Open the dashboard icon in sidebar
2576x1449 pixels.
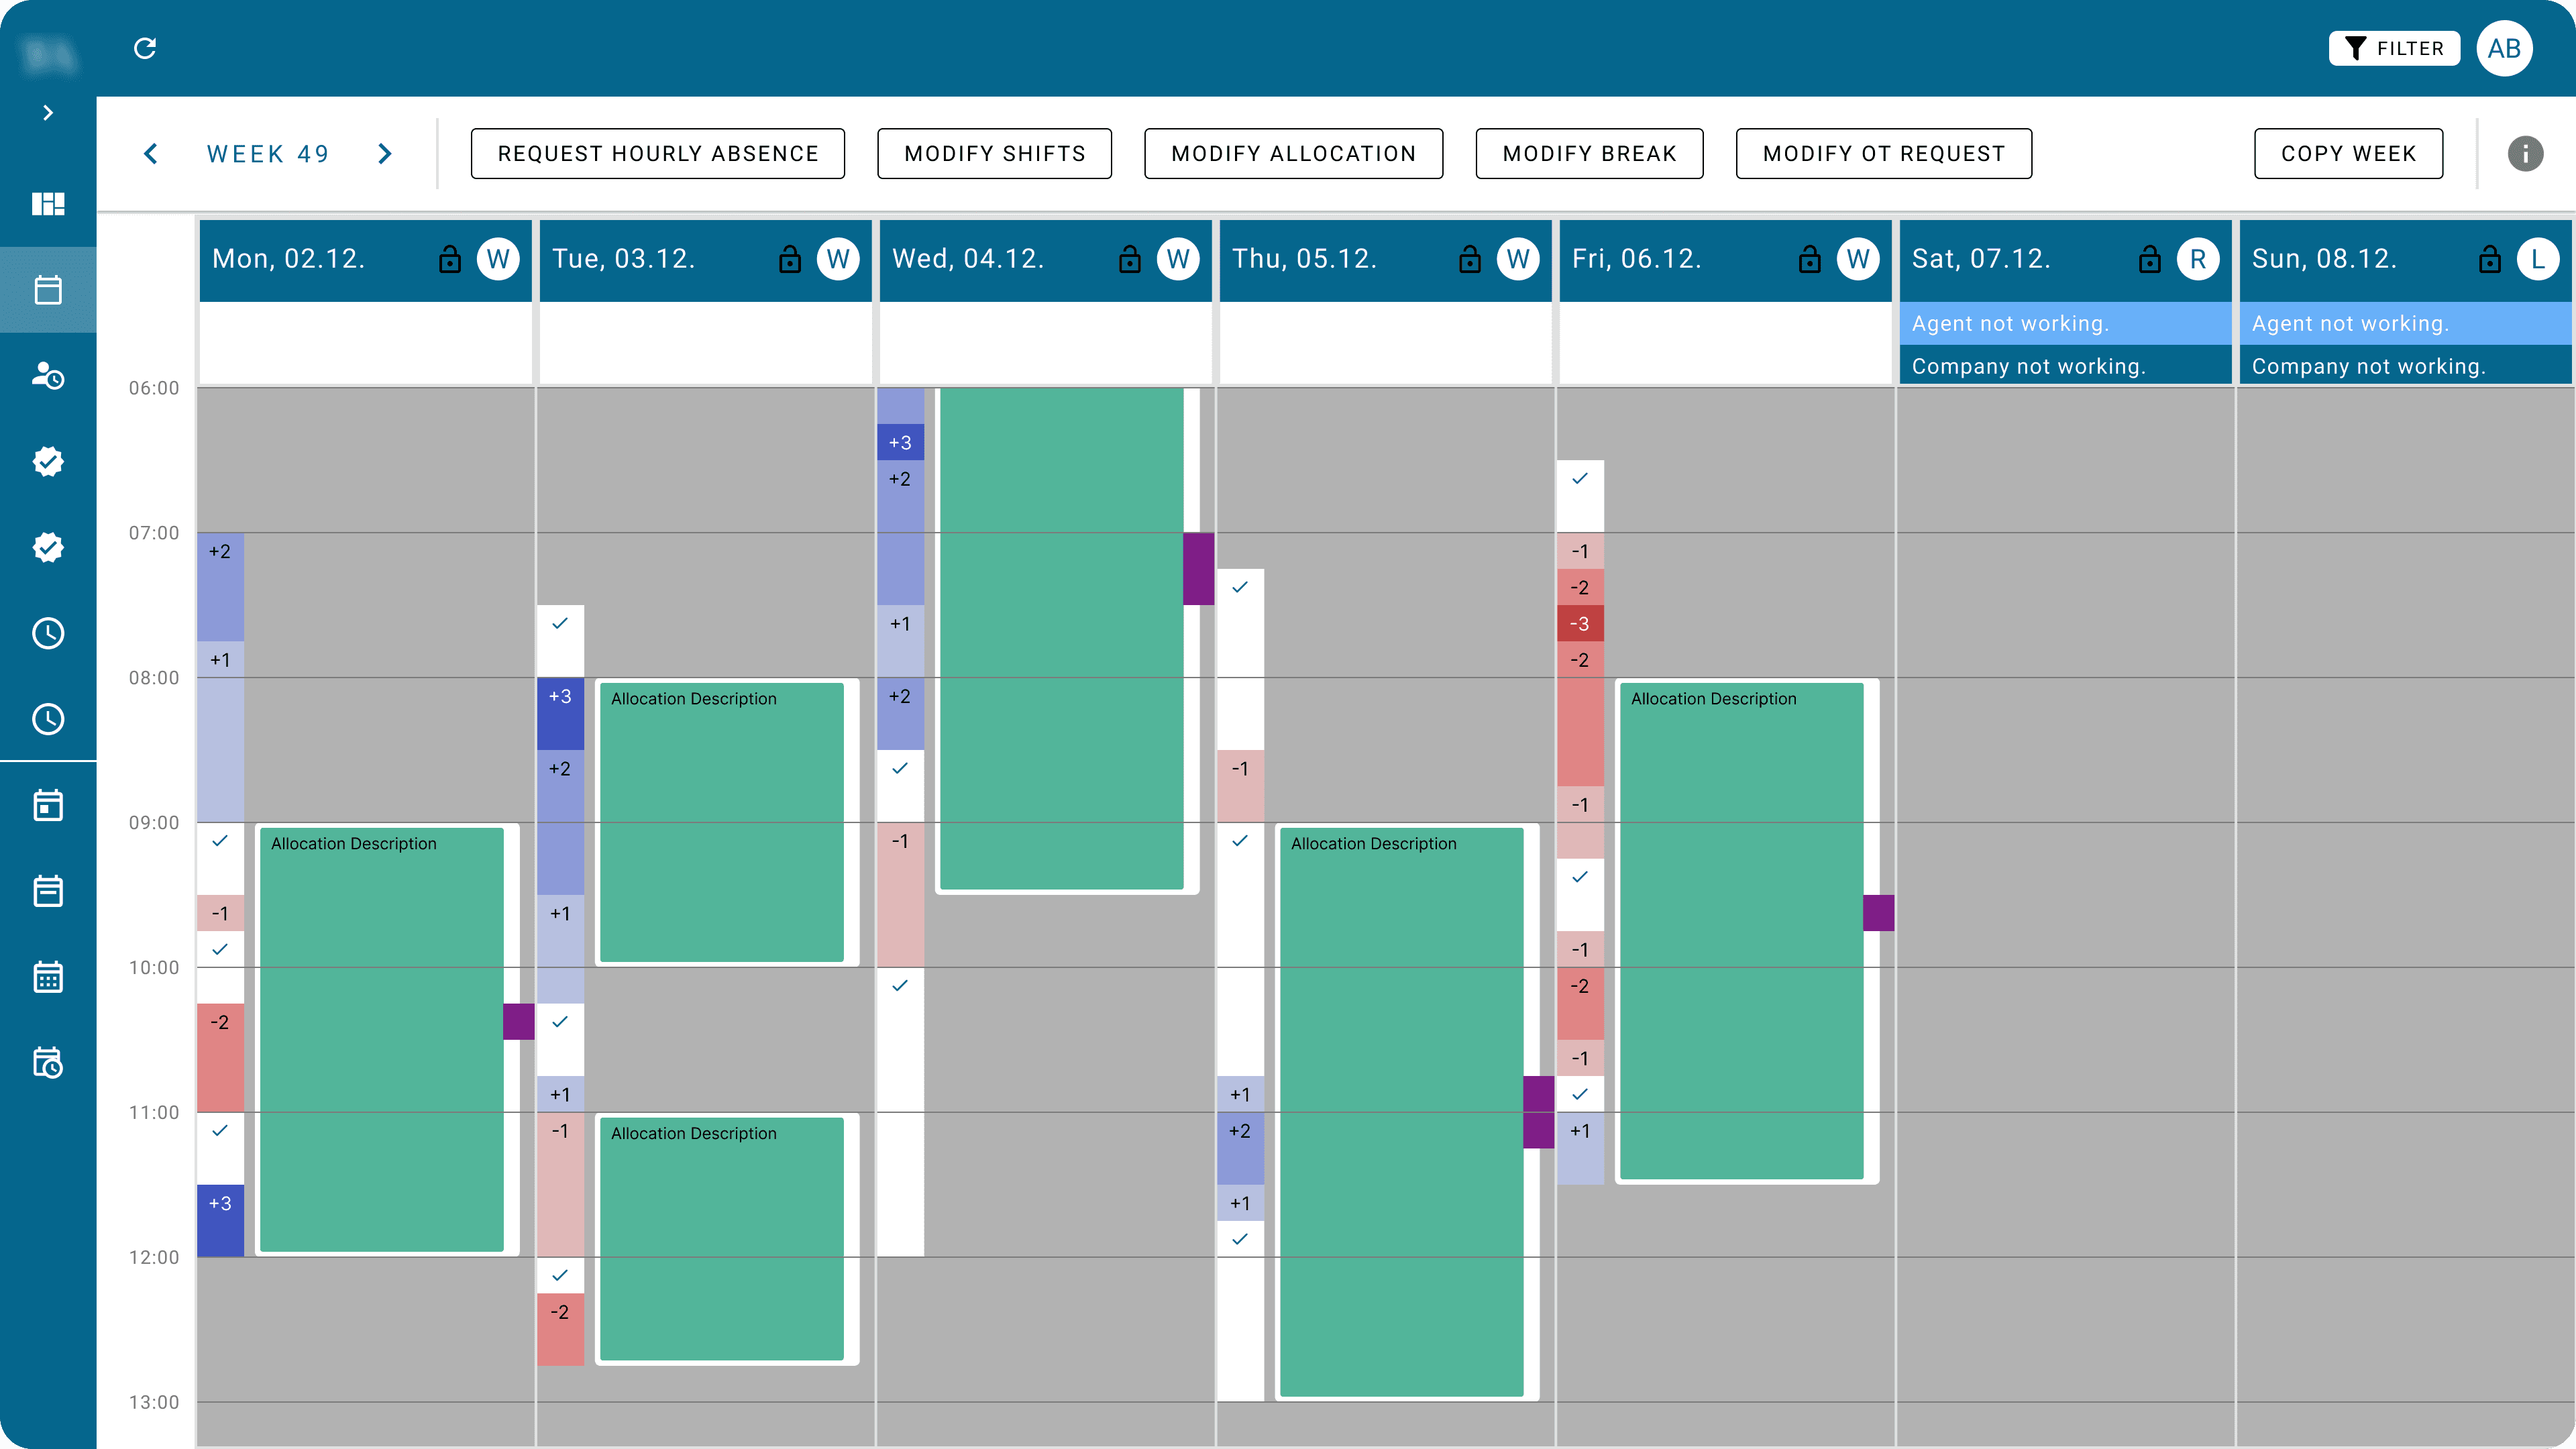pyautogui.click(x=48, y=204)
